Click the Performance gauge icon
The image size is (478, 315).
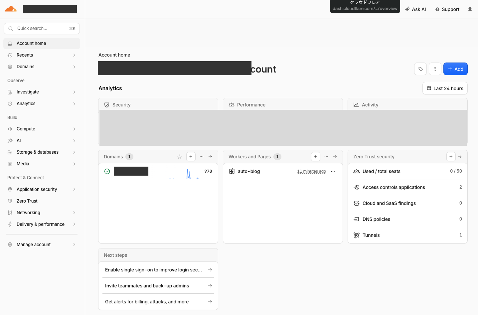pyautogui.click(x=232, y=105)
